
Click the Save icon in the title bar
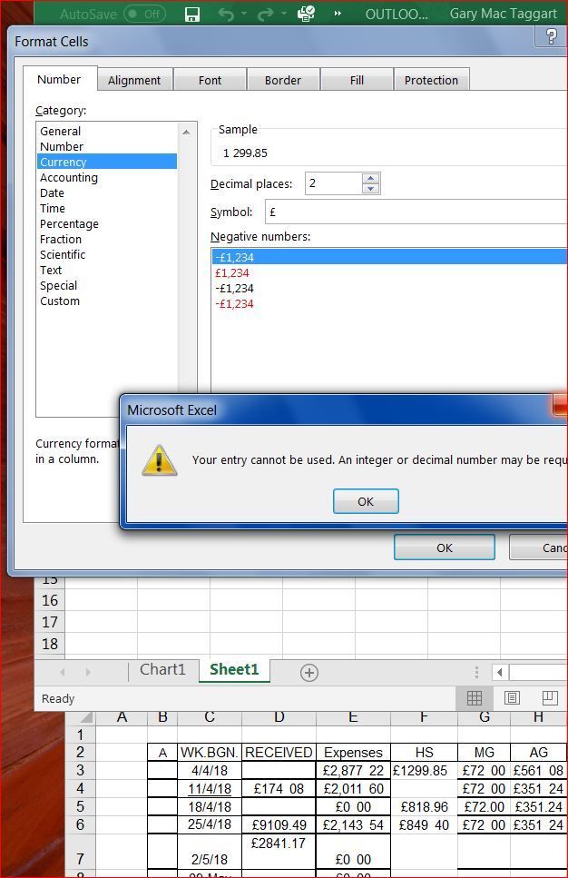[192, 14]
